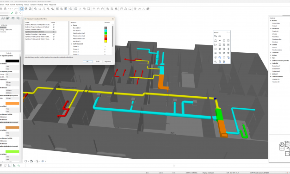This screenshot has height=174, width=290.
Task: Click OK in the filter dialog
Action: [x=87, y=62]
